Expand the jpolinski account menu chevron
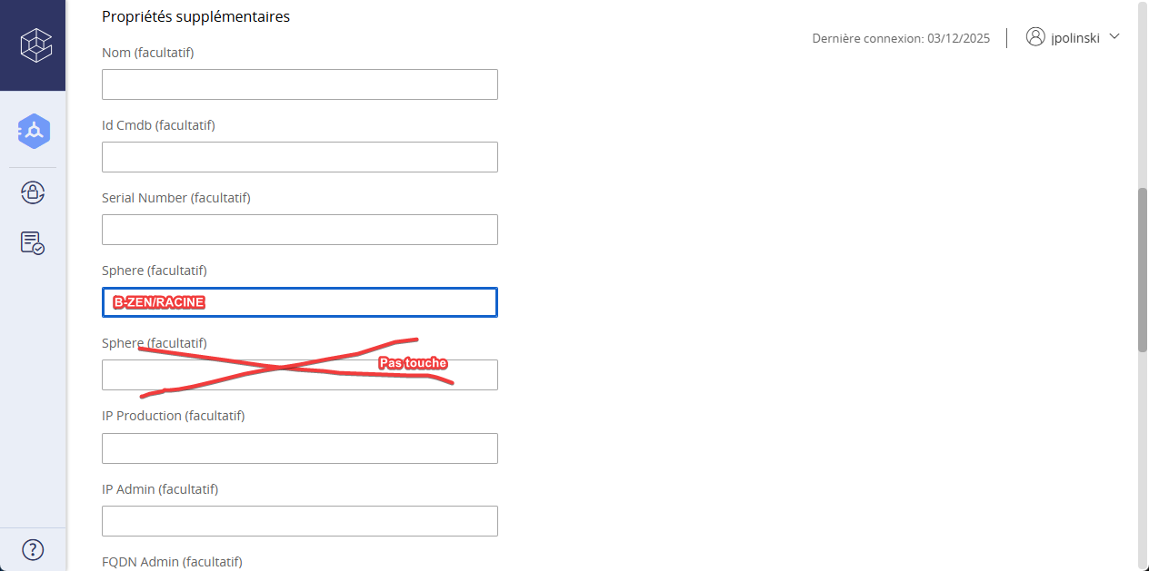Screen dimensions: 1149x571 pos(1114,37)
